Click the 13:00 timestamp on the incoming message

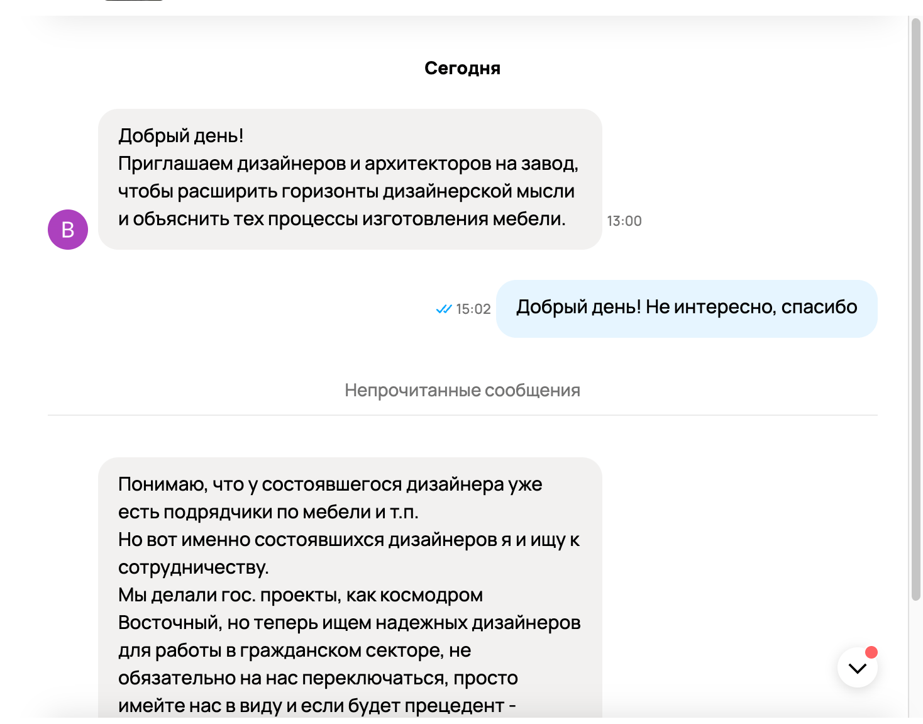coord(624,221)
